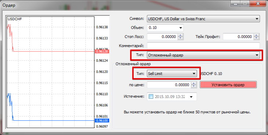
Task: Decrease the Тейк Профит value with down arrow
Action: point(256,38)
